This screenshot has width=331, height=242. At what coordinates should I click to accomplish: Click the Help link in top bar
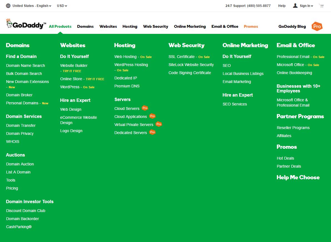tap(282, 6)
